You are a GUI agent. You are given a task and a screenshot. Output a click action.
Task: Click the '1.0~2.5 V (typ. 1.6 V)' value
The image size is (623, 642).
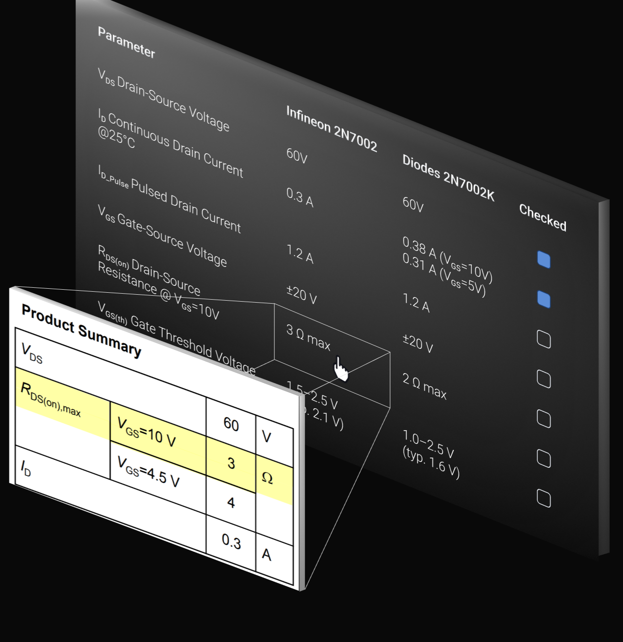pyautogui.click(x=431, y=454)
